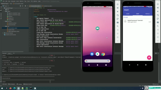Click camera icon on far-right emulator toolbar

click(158, 22)
